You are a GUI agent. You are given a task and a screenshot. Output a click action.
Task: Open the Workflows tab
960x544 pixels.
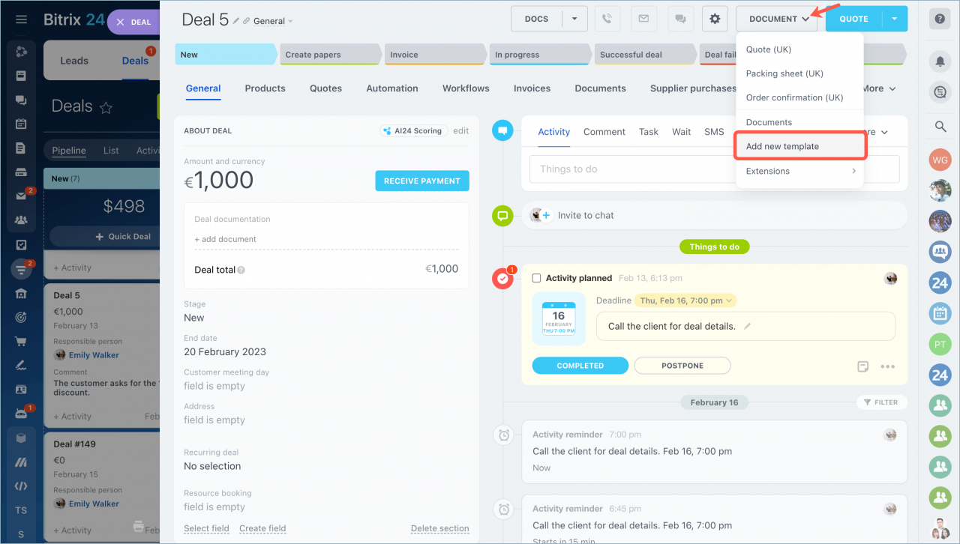click(466, 88)
